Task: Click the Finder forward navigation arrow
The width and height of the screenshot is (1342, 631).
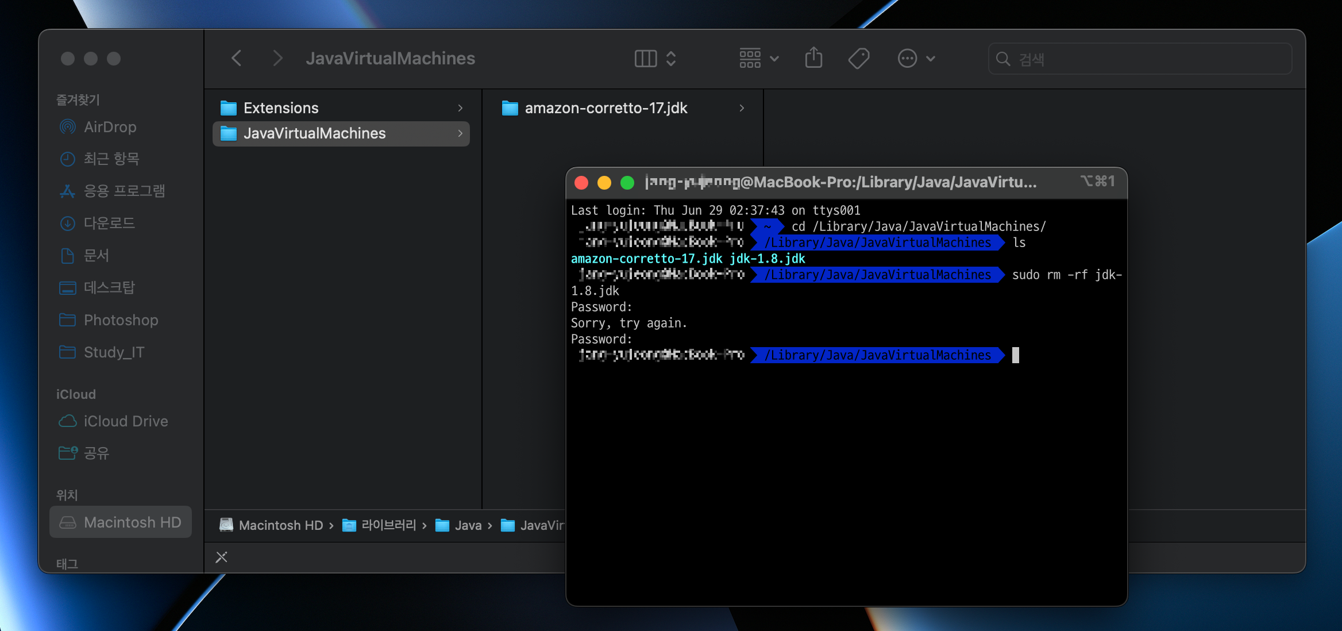Action: coord(277,58)
